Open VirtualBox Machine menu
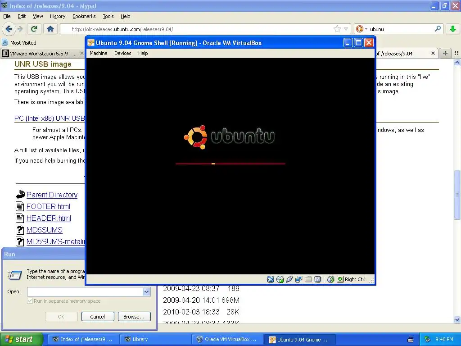The image size is (461, 346). pyautogui.click(x=99, y=53)
